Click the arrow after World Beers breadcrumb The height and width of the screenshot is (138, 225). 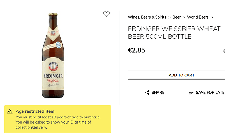212,17
